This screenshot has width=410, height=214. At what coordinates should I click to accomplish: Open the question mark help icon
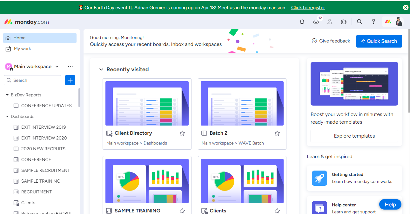click(373, 22)
